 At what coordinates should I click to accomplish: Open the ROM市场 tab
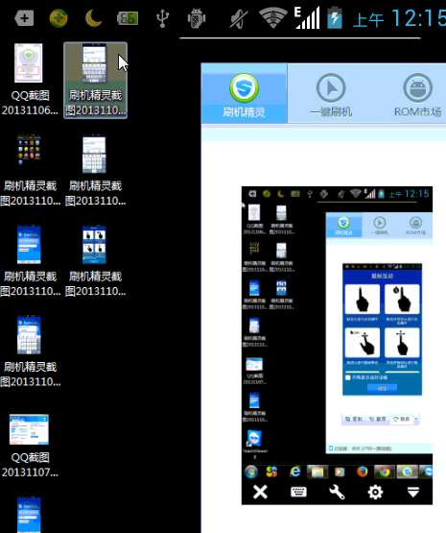(417, 94)
